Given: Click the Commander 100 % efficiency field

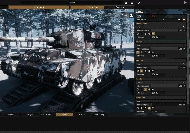Looking at the screenshot, I should 158,37.
